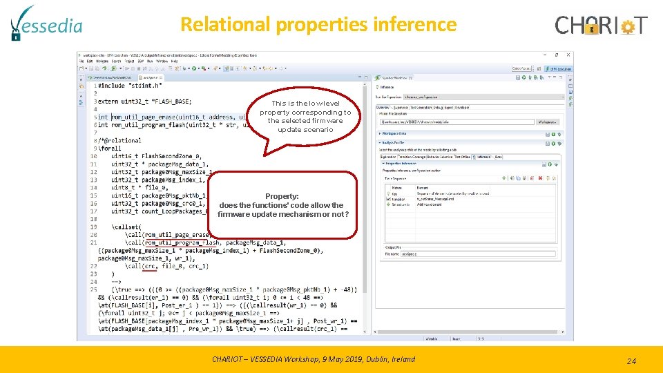663x373 pixels.
Task: Select the Test Offline profile tab
Action: [x=462, y=157]
